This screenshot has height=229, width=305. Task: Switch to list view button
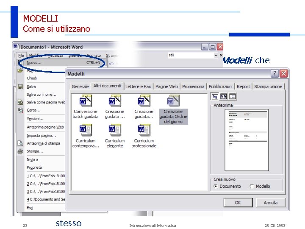(224, 96)
